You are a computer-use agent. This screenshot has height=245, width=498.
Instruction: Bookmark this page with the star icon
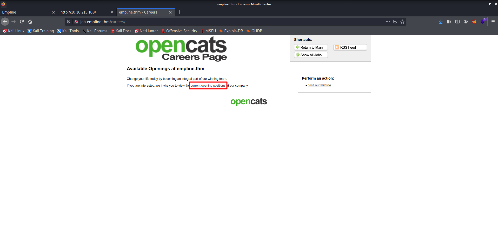[402, 22]
